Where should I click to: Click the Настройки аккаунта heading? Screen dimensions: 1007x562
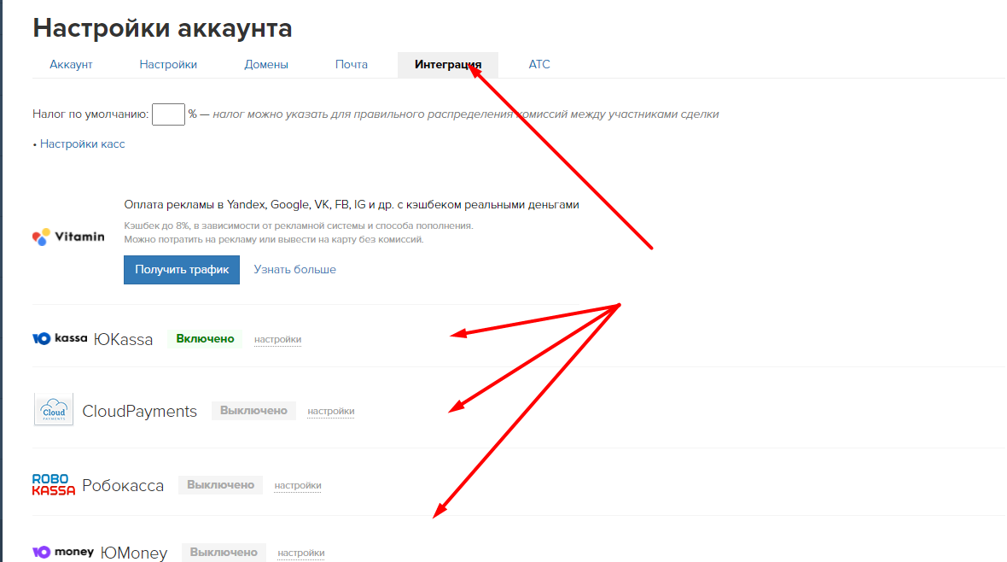(x=162, y=28)
